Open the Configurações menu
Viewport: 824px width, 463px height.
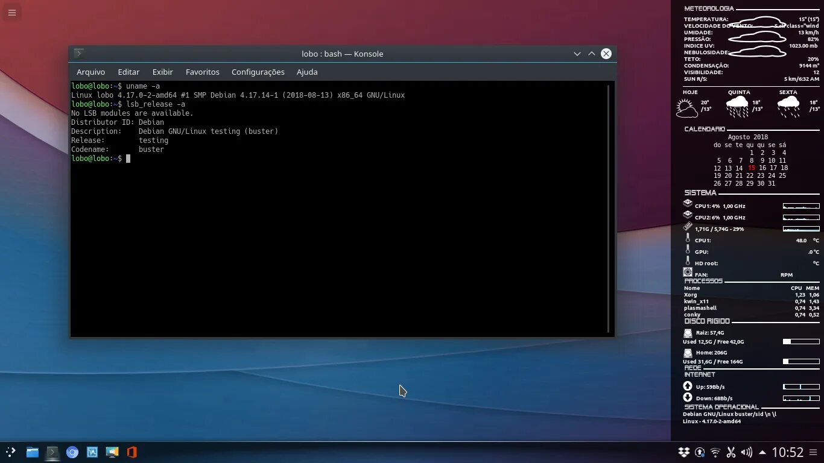(258, 72)
